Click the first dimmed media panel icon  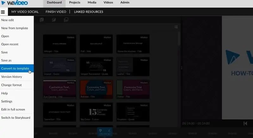tap(42, 20)
